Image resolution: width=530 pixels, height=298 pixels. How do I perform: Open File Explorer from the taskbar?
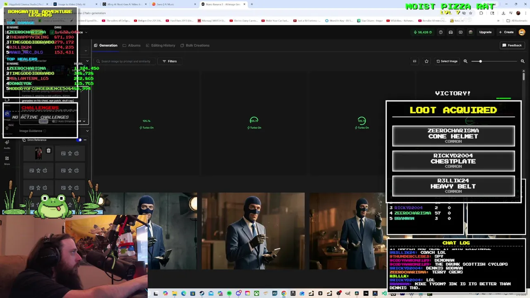(x=174, y=294)
